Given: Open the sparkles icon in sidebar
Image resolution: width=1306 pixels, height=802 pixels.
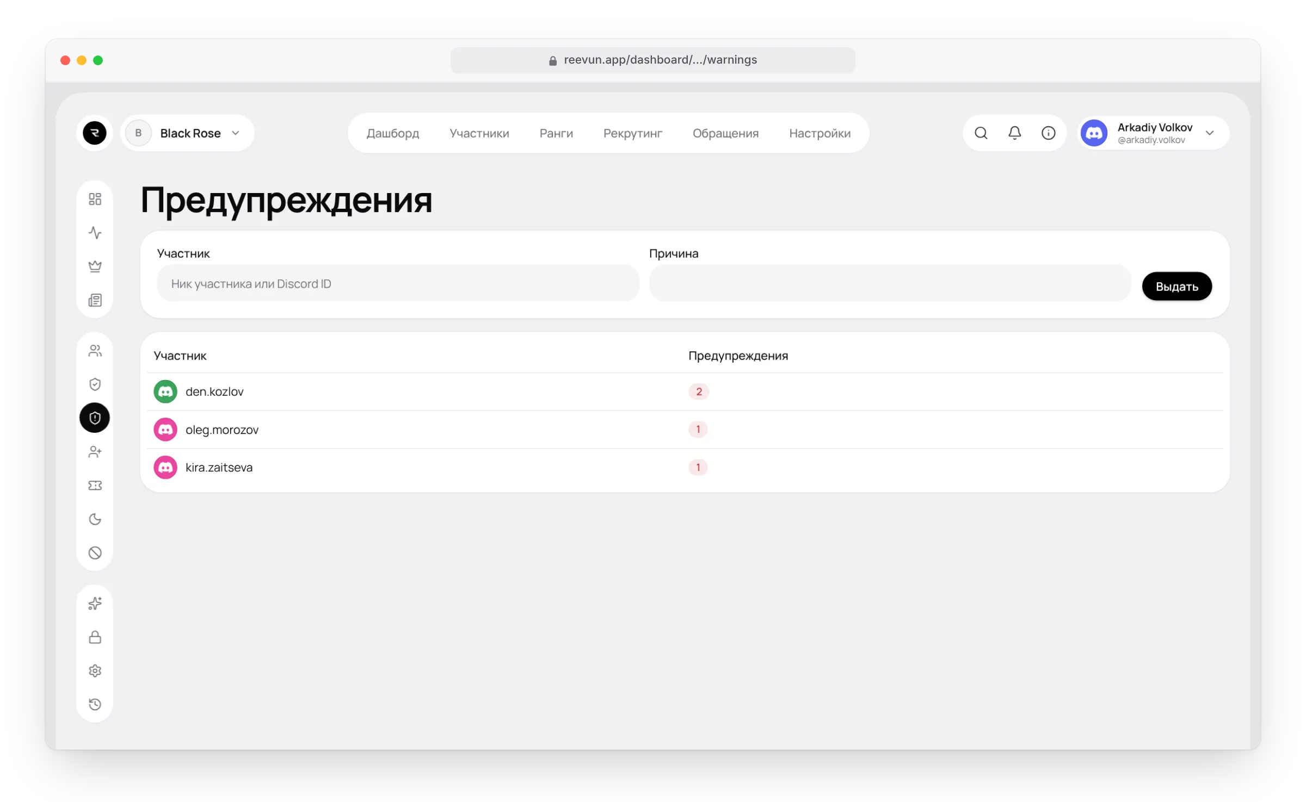Looking at the screenshot, I should (95, 604).
